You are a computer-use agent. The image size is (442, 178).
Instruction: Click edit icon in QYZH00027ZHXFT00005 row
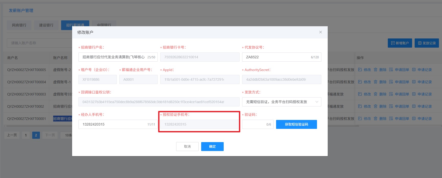pyautogui.click(x=360, y=70)
